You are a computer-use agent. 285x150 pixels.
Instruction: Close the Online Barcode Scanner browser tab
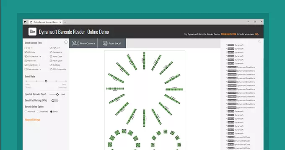(x=60, y=22)
